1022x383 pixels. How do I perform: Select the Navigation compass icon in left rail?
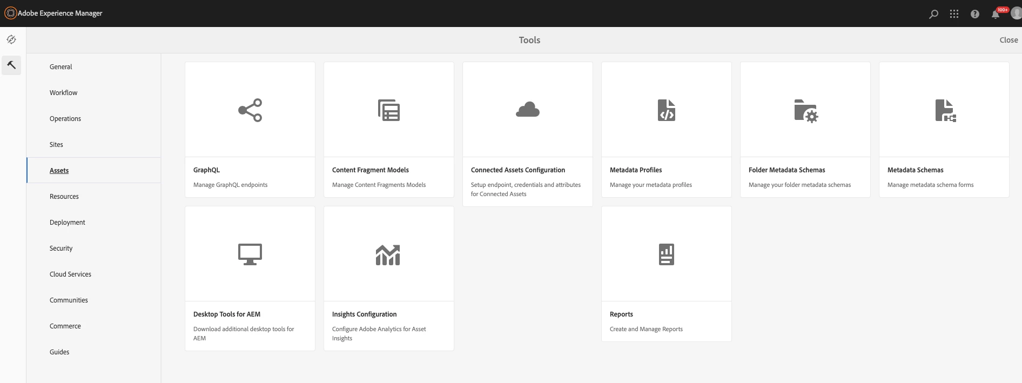(x=11, y=39)
